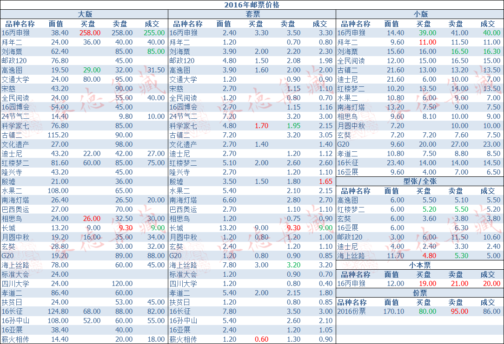
Task: Click green 5.20 buy price 红楼梦二 型张
Action: (x=430, y=209)
